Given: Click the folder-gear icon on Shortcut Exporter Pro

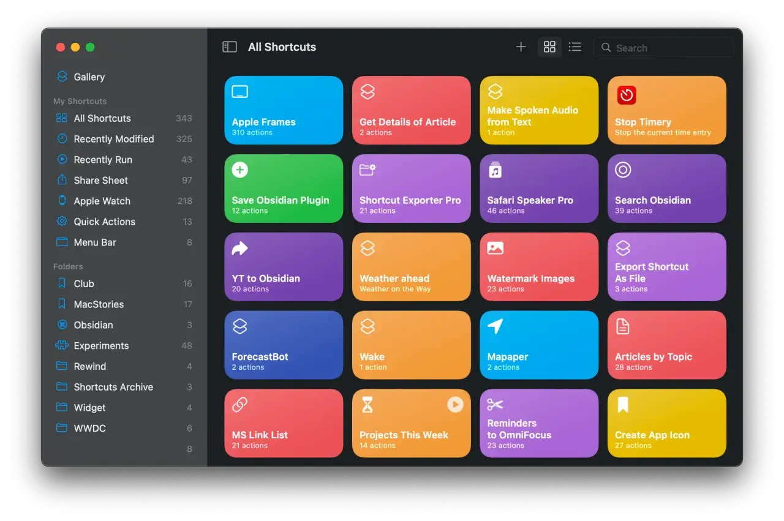Looking at the screenshot, I should pos(367,170).
